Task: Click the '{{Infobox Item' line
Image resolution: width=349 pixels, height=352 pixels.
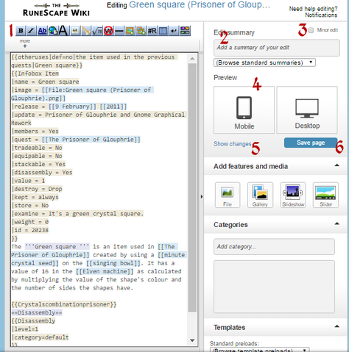Action: click(35, 73)
